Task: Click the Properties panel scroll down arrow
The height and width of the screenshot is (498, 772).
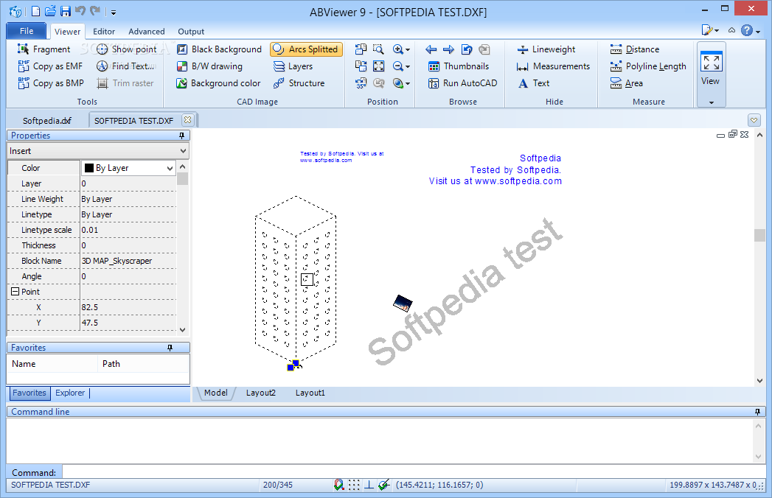Action: click(x=183, y=330)
